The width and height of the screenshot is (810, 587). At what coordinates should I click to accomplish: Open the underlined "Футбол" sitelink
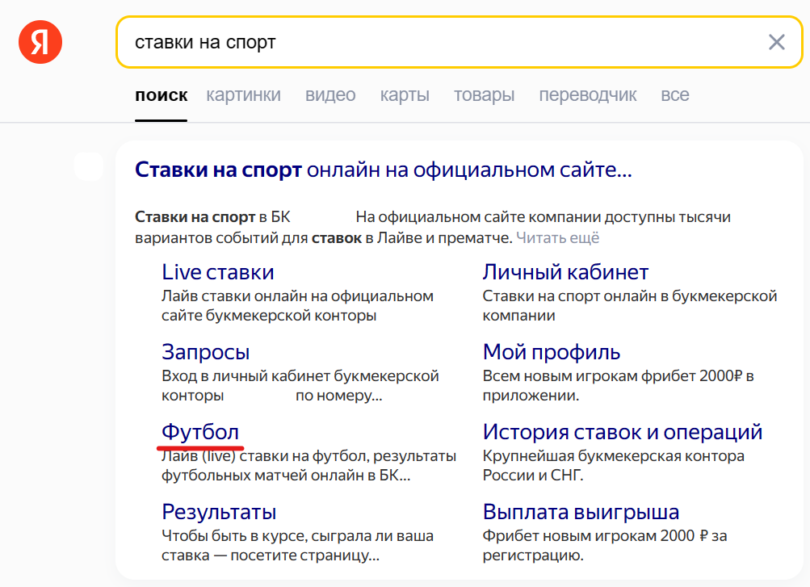click(x=200, y=432)
